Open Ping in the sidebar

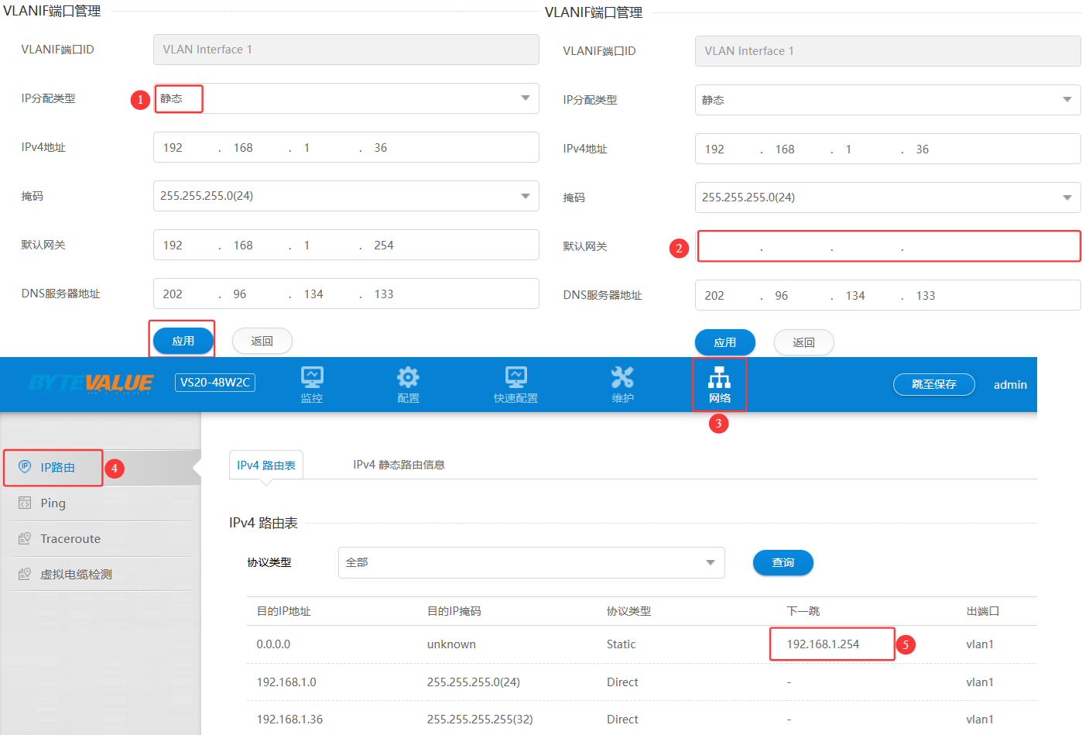(53, 503)
